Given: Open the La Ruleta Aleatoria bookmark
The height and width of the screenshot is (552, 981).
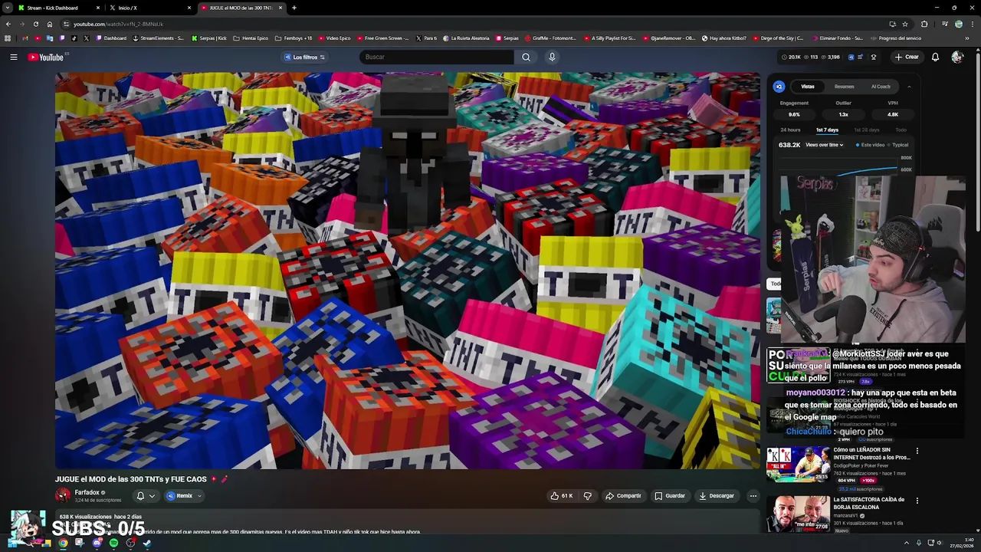Looking at the screenshot, I should click(x=465, y=38).
